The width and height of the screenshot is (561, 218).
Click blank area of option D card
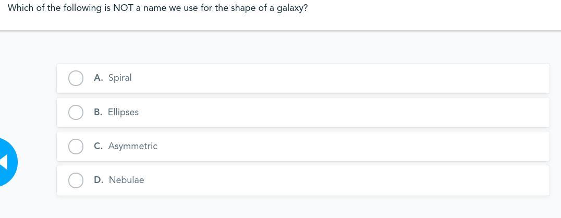tap(339, 180)
